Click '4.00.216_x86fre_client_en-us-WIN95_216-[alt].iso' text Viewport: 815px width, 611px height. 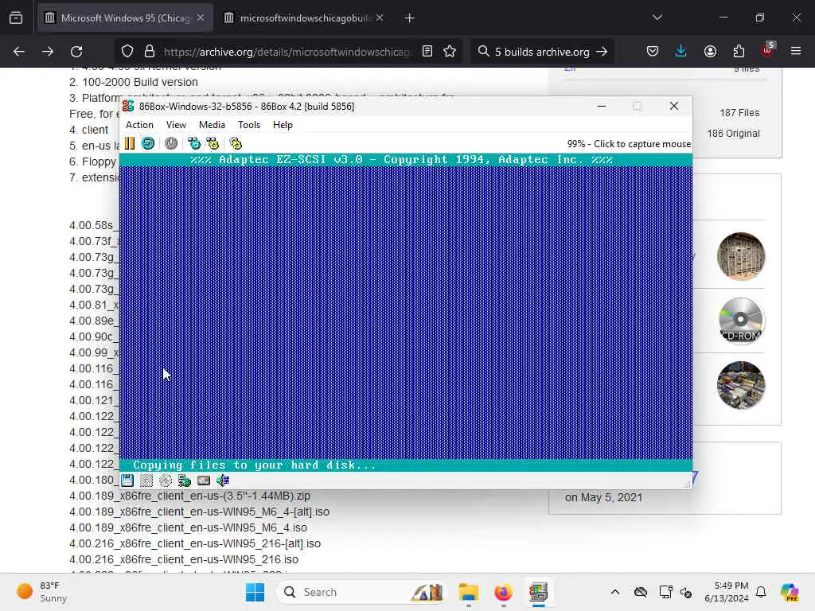tap(195, 543)
